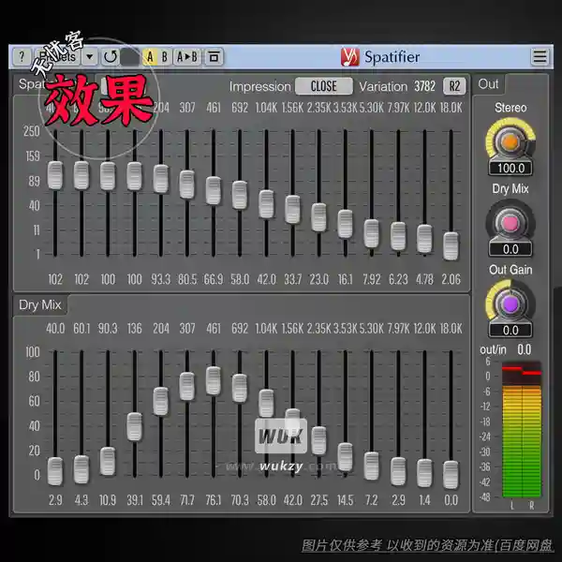Click the Out Gain value 0.0 field
This screenshot has width=562, height=562.
pyautogui.click(x=510, y=330)
